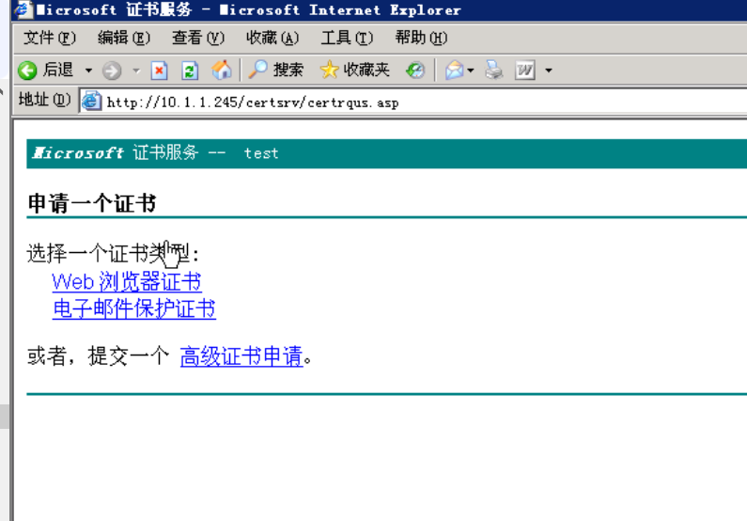Open the 高级证书申请 link

click(x=241, y=356)
